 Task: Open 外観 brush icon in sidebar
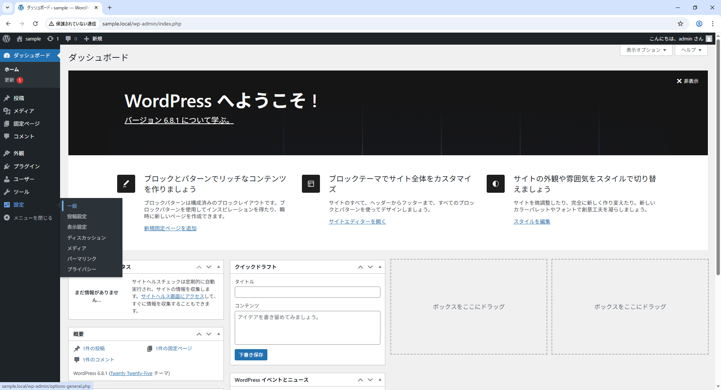[x=7, y=153]
